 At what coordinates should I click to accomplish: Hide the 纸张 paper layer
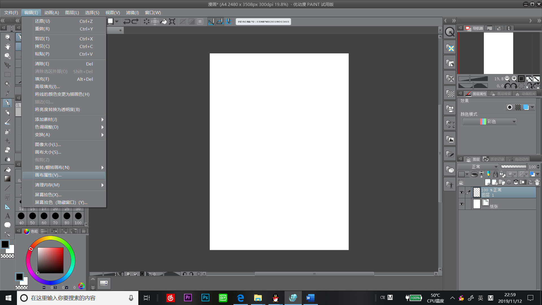coord(462,204)
